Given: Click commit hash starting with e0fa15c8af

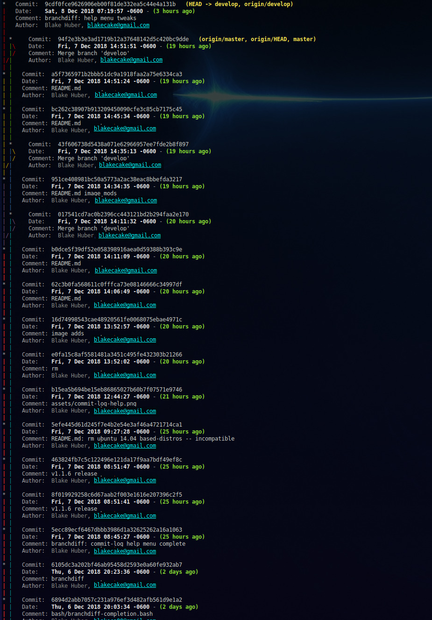Looking at the screenshot, I should [x=117, y=355].
